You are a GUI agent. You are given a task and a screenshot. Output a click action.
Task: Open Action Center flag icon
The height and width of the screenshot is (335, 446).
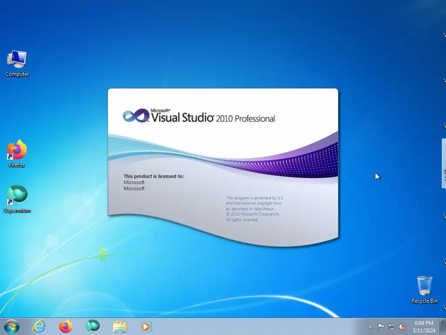[381, 327]
